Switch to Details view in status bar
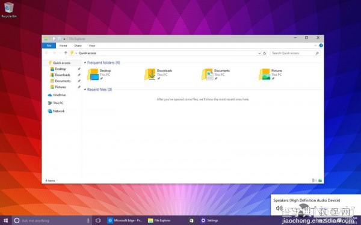Image resolution: width=361 pixels, height=225 pixels. coord(315,180)
